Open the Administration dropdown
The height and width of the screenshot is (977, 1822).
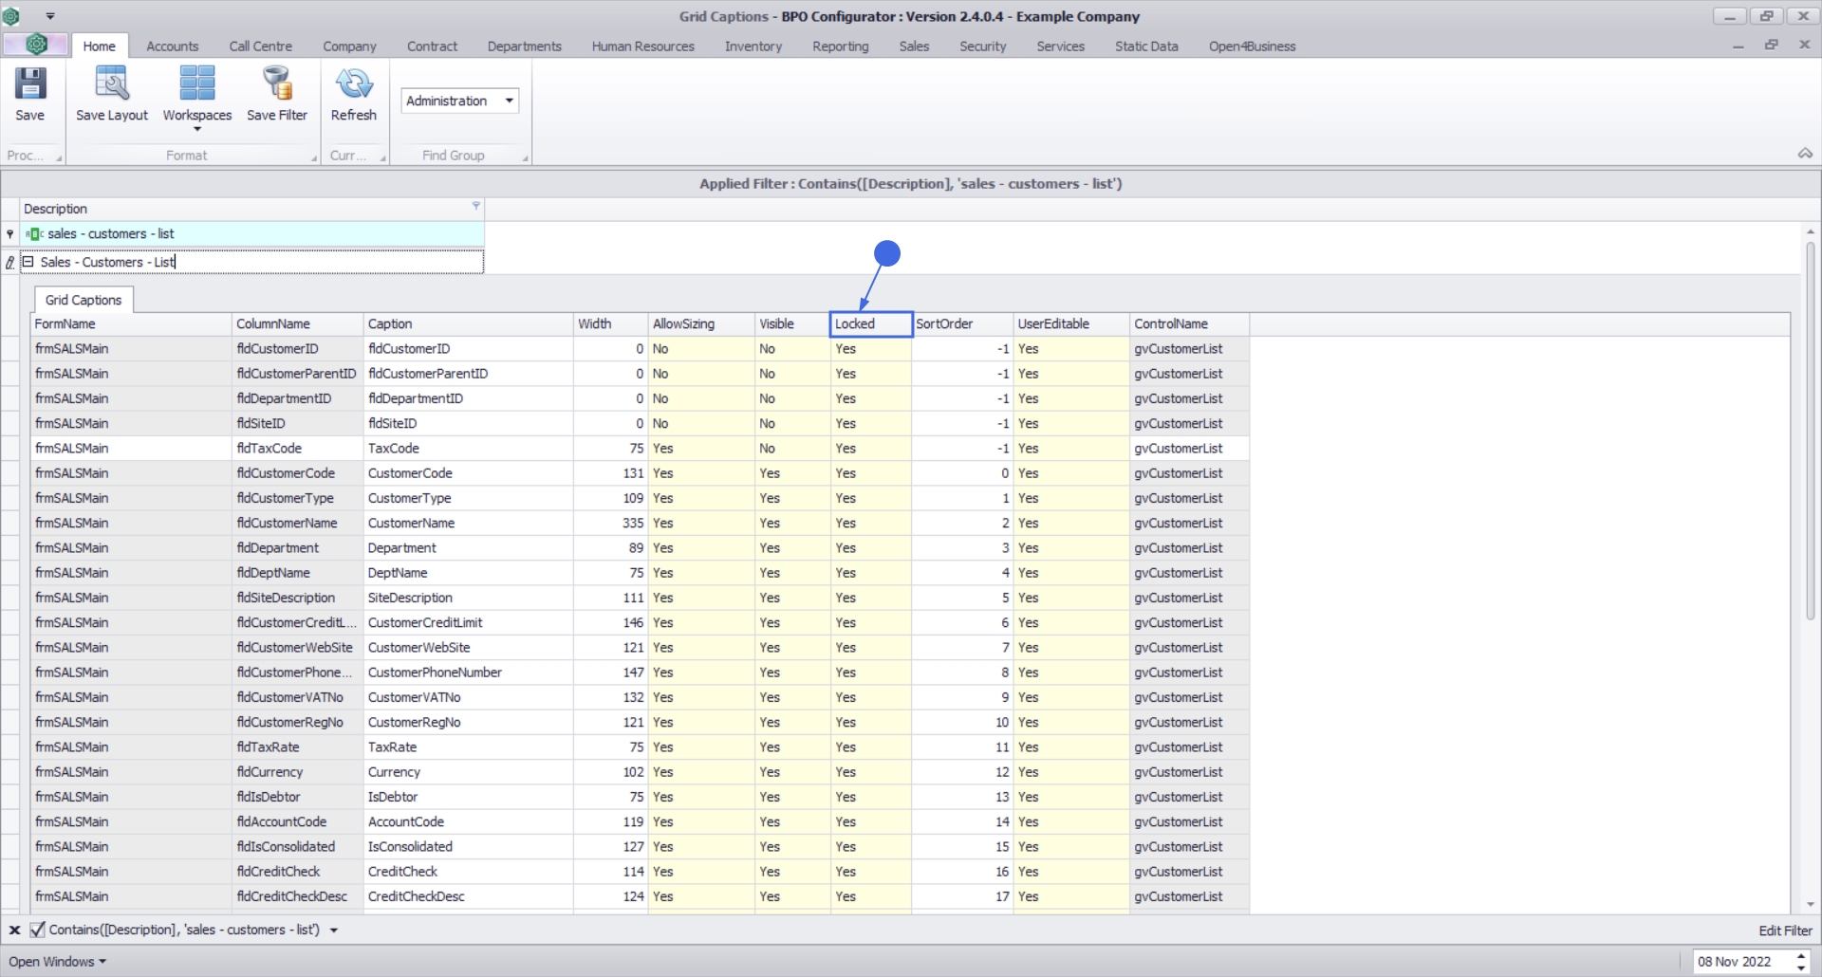point(509,101)
